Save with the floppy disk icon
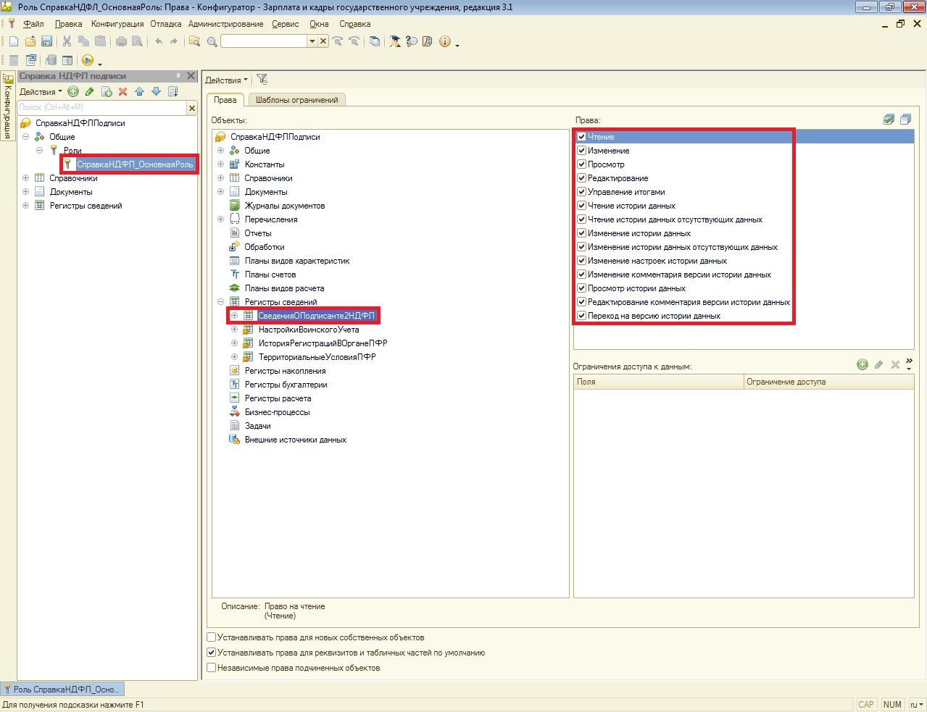 [x=46, y=41]
